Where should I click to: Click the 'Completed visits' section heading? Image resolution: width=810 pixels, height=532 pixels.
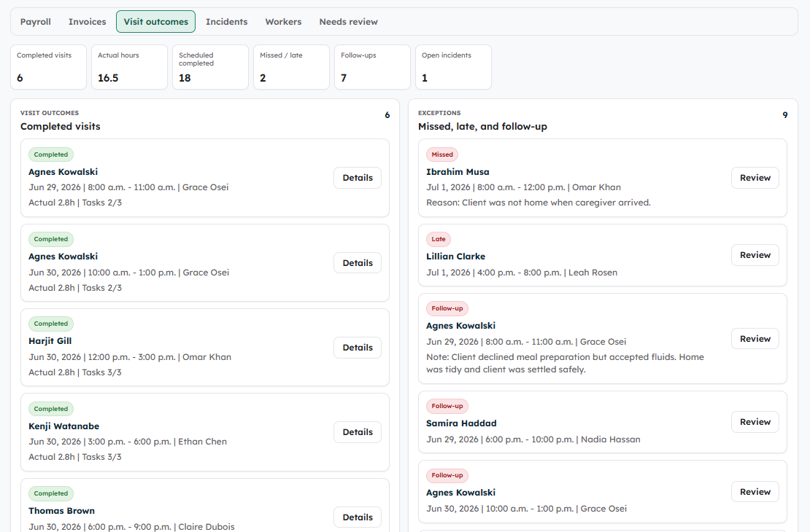[61, 126]
